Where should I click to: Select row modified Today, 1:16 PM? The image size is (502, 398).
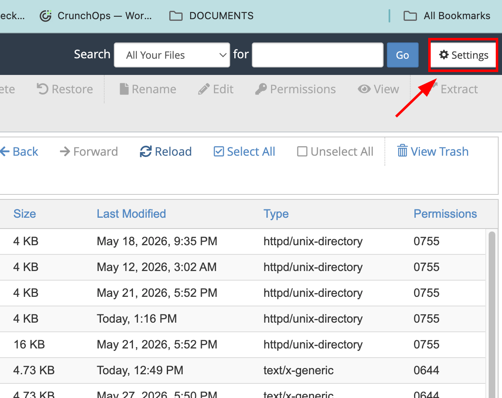(243, 318)
